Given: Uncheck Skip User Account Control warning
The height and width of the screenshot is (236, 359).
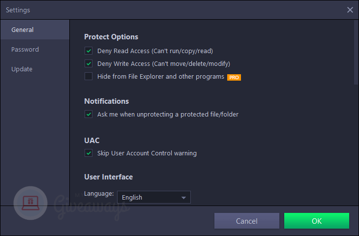Looking at the screenshot, I should pos(89,153).
